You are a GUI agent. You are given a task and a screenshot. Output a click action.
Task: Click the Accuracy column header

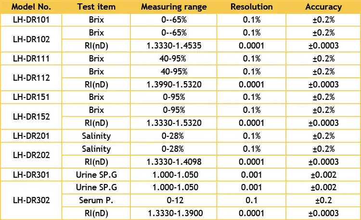coord(323,7)
